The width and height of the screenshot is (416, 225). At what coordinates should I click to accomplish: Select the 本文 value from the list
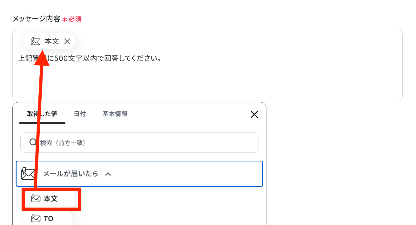(51, 199)
